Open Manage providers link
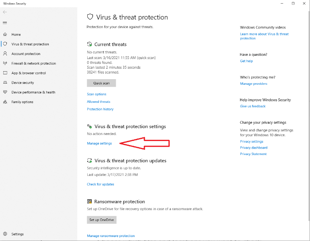The height and width of the screenshot is (241, 310). [254, 84]
